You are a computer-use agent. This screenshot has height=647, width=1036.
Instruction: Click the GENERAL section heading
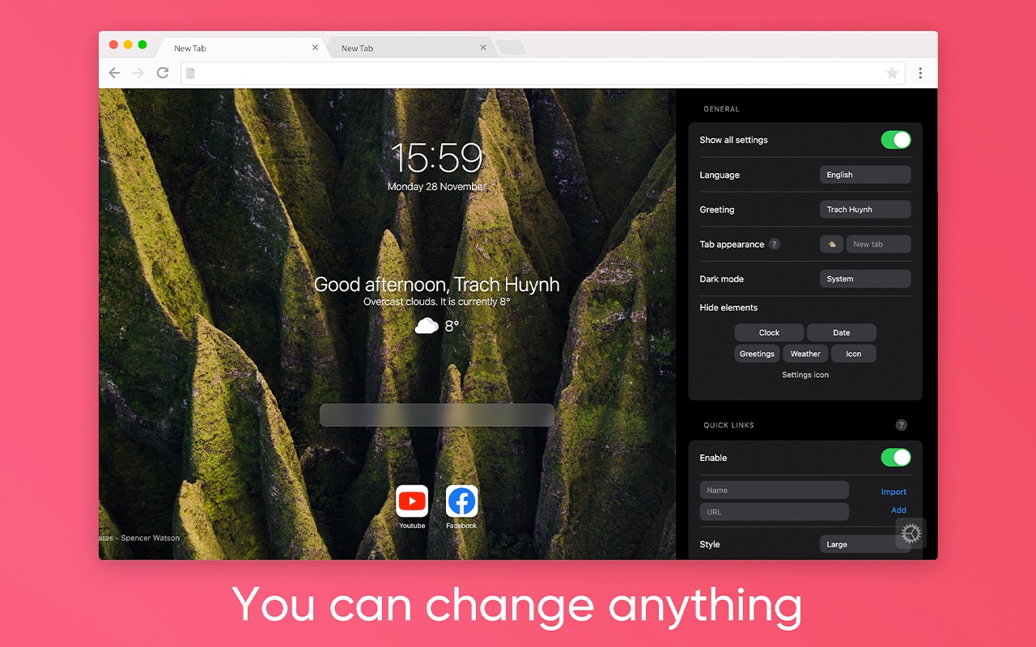[x=721, y=109]
